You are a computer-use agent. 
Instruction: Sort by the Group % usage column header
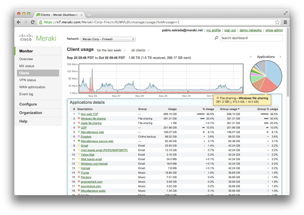click(x=268, y=109)
